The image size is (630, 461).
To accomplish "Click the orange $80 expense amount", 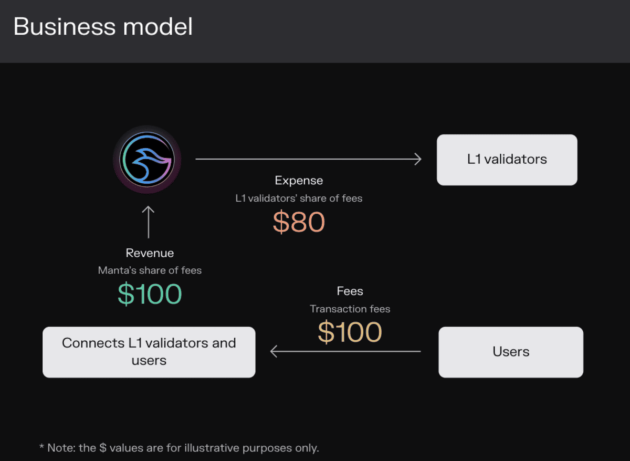I will pos(299,222).
